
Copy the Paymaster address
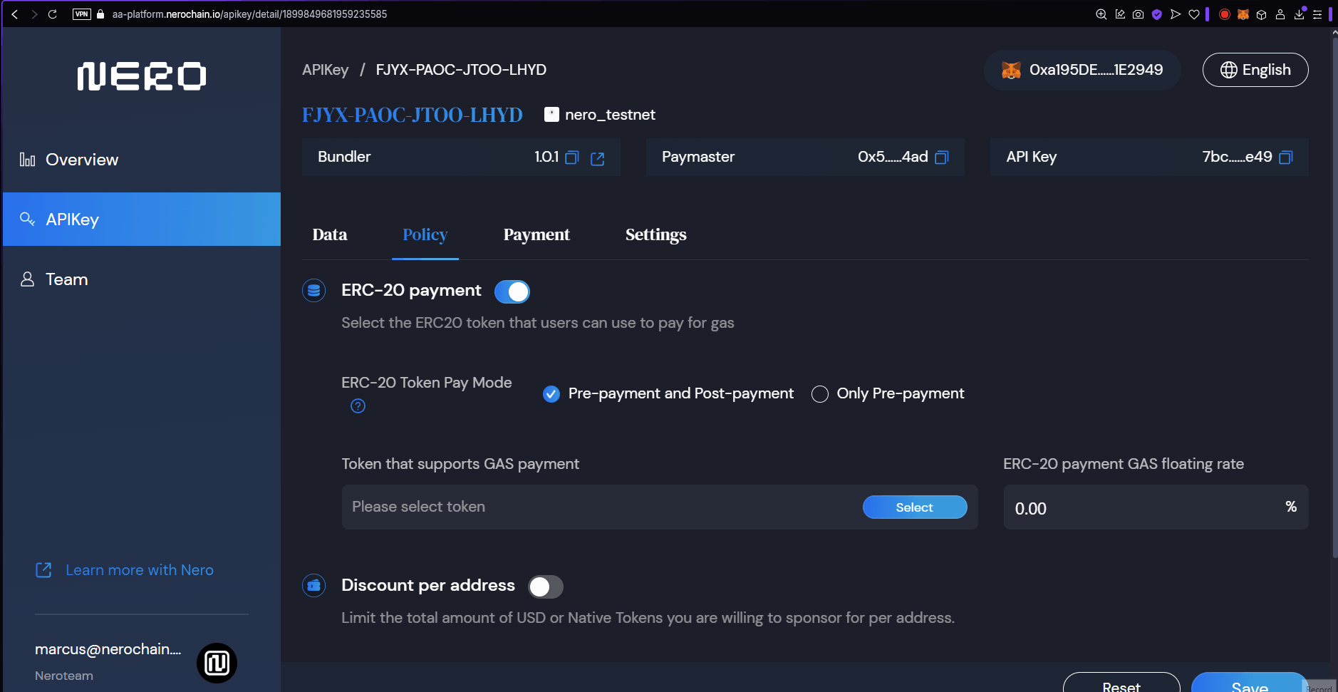[x=941, y=157]
